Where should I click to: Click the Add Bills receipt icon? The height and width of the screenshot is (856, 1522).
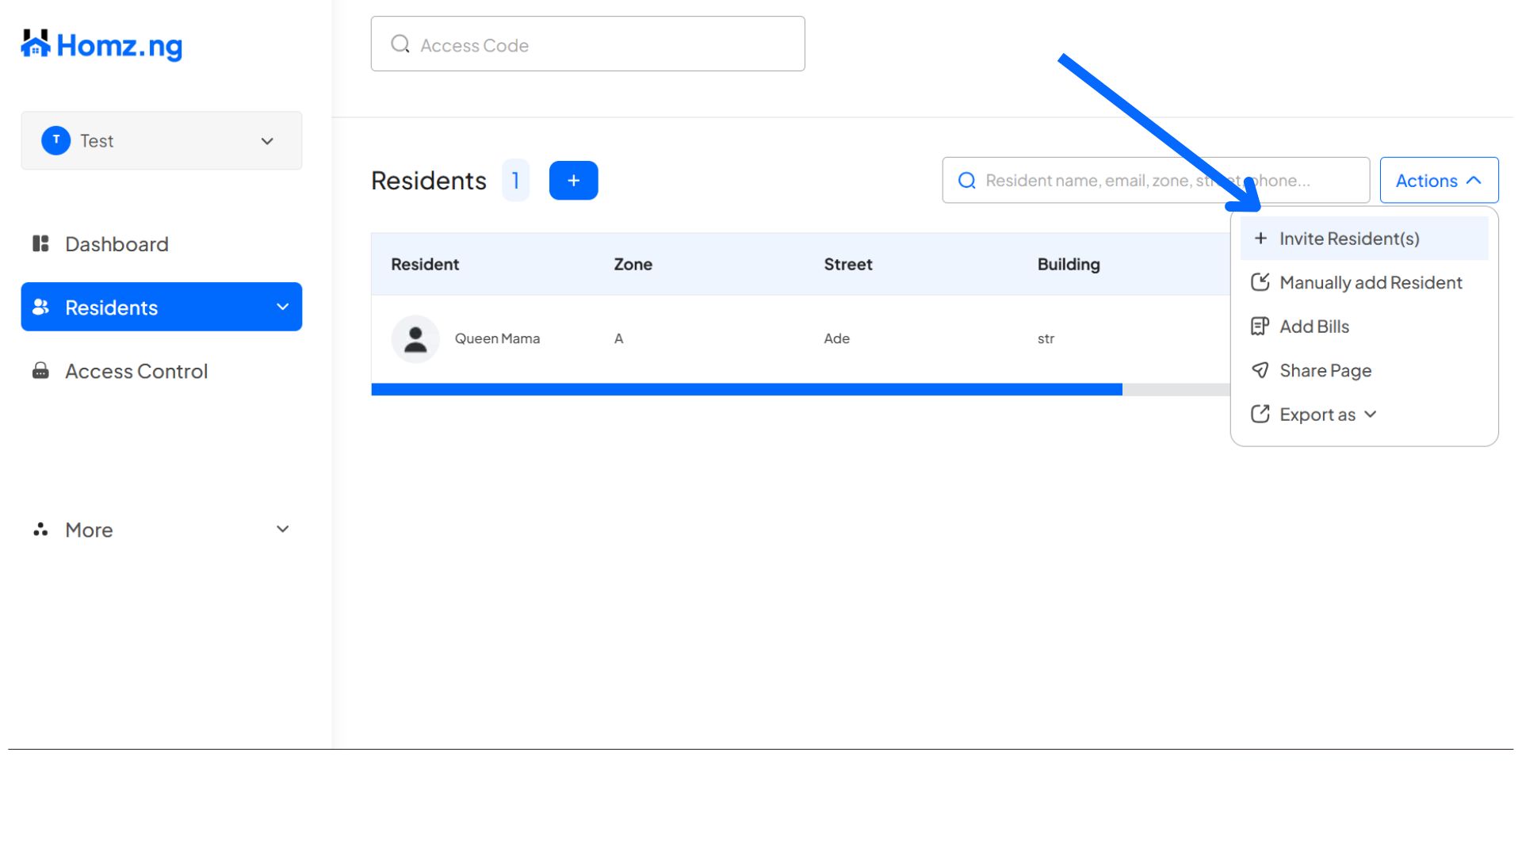(x=1260, y=327)
